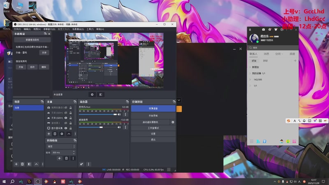Click 停止直播 streaming button
The width and height of the screenshot is (329, 185).
[153, 109]
